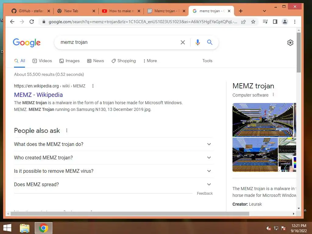Open the network tray icon
This screenshot has width=312, height=234.
tap(276, 228)
